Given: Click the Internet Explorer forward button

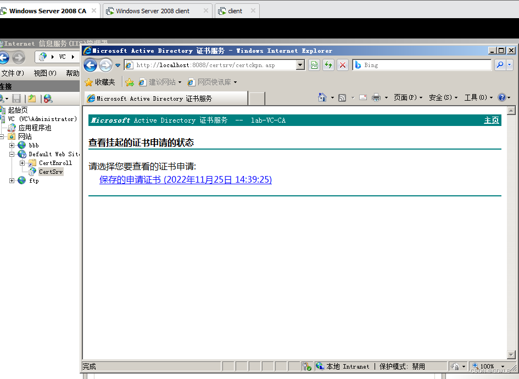Looking at the screenshot, I should tap(106, 65).
